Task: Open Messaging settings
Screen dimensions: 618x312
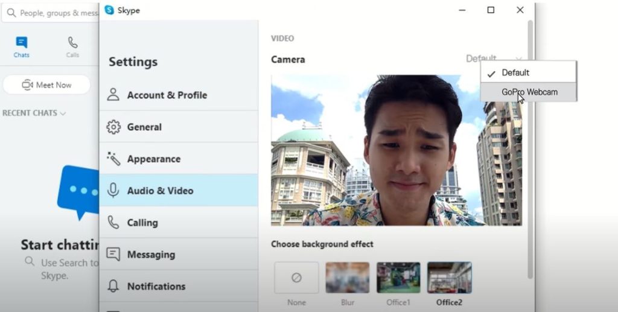Action: pyautogui.click(x=179, y=255)
